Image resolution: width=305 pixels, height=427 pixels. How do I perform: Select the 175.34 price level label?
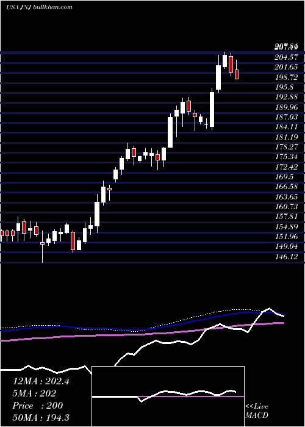(x=286, y=157)
